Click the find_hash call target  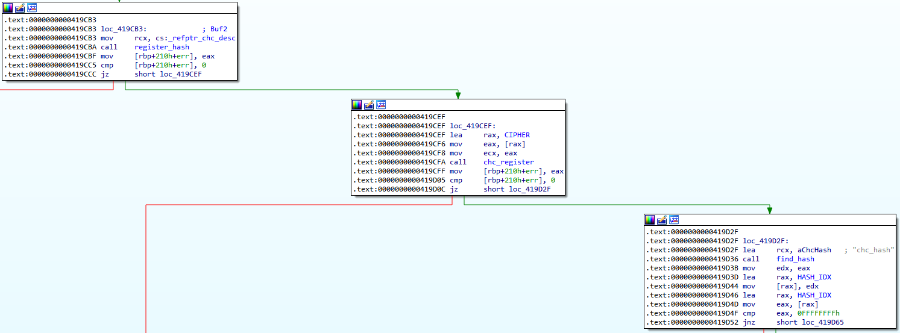795,259
